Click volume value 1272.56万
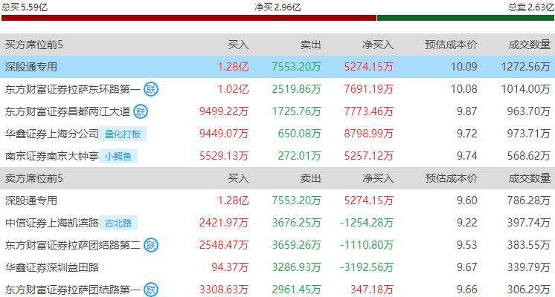This screenshot has width=555, height=297. (526, 67)
